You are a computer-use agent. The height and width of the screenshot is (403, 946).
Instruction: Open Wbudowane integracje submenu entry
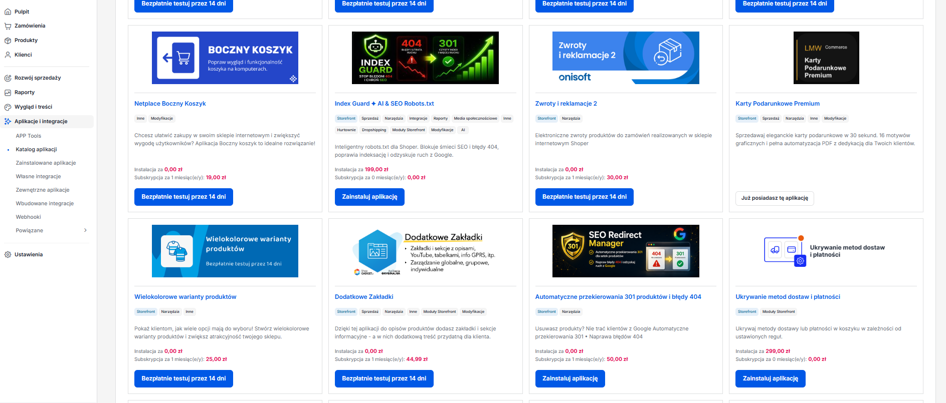click(x=45, y=204)
